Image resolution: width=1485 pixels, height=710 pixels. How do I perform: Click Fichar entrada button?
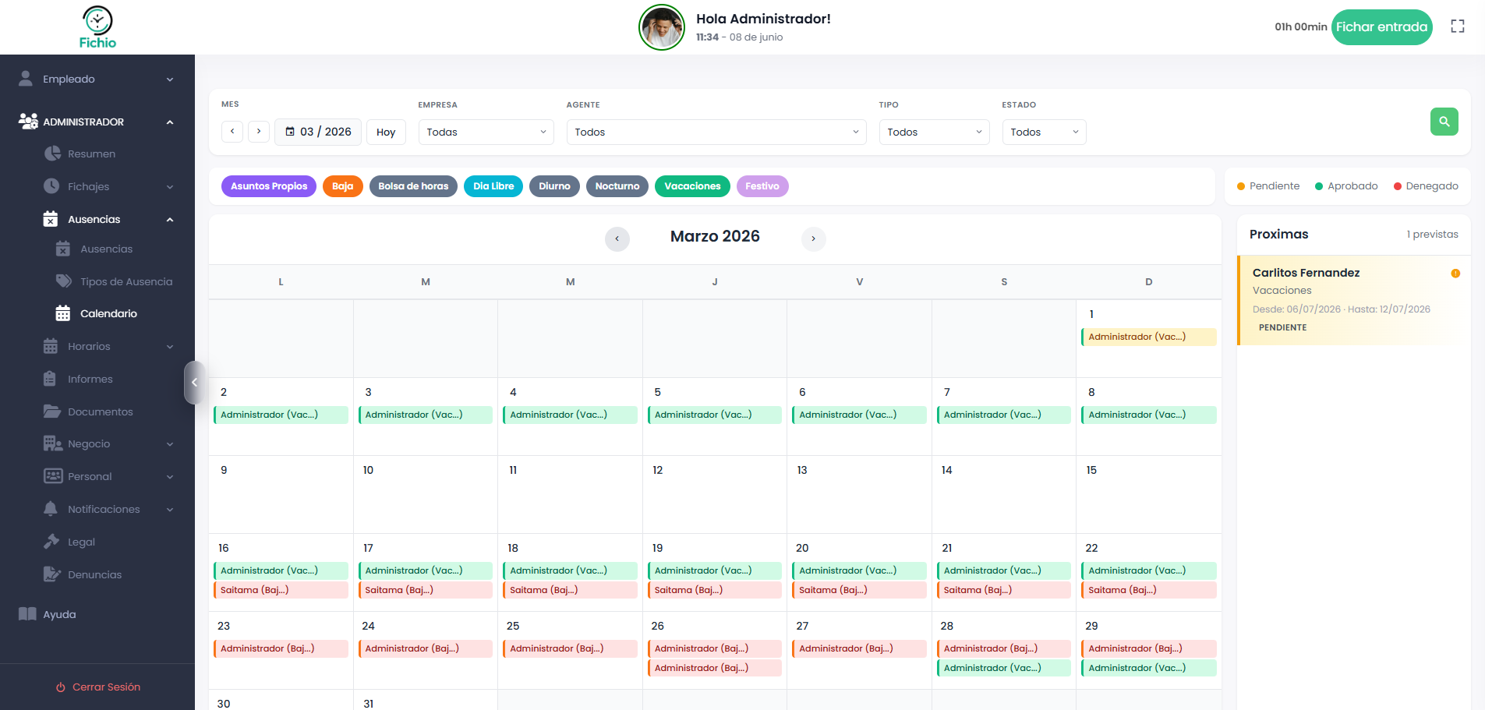[1382, 27]
